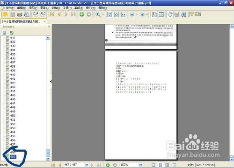Viewport: 234px width, 168px height.
Task: Click the gray Next View button in the top toolbar
Action: click(x=89, y=14)
